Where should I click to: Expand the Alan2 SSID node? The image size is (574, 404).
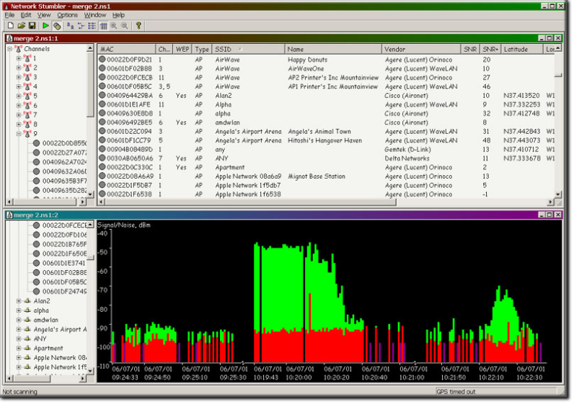pos(19,301)
